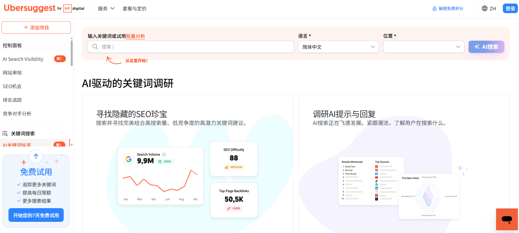Click the magnifier icon in search box
The width and height of the screenshot is (519, 233).
tap(95, 47)
